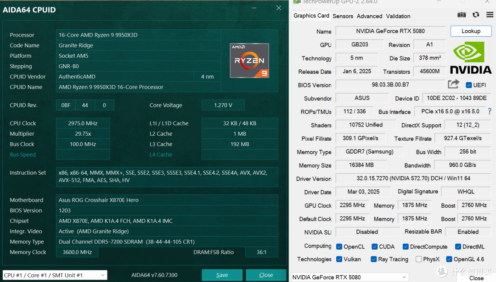Click Save in AIDA64 CPUID
The image size is (496, 282).
click(222, 275)
